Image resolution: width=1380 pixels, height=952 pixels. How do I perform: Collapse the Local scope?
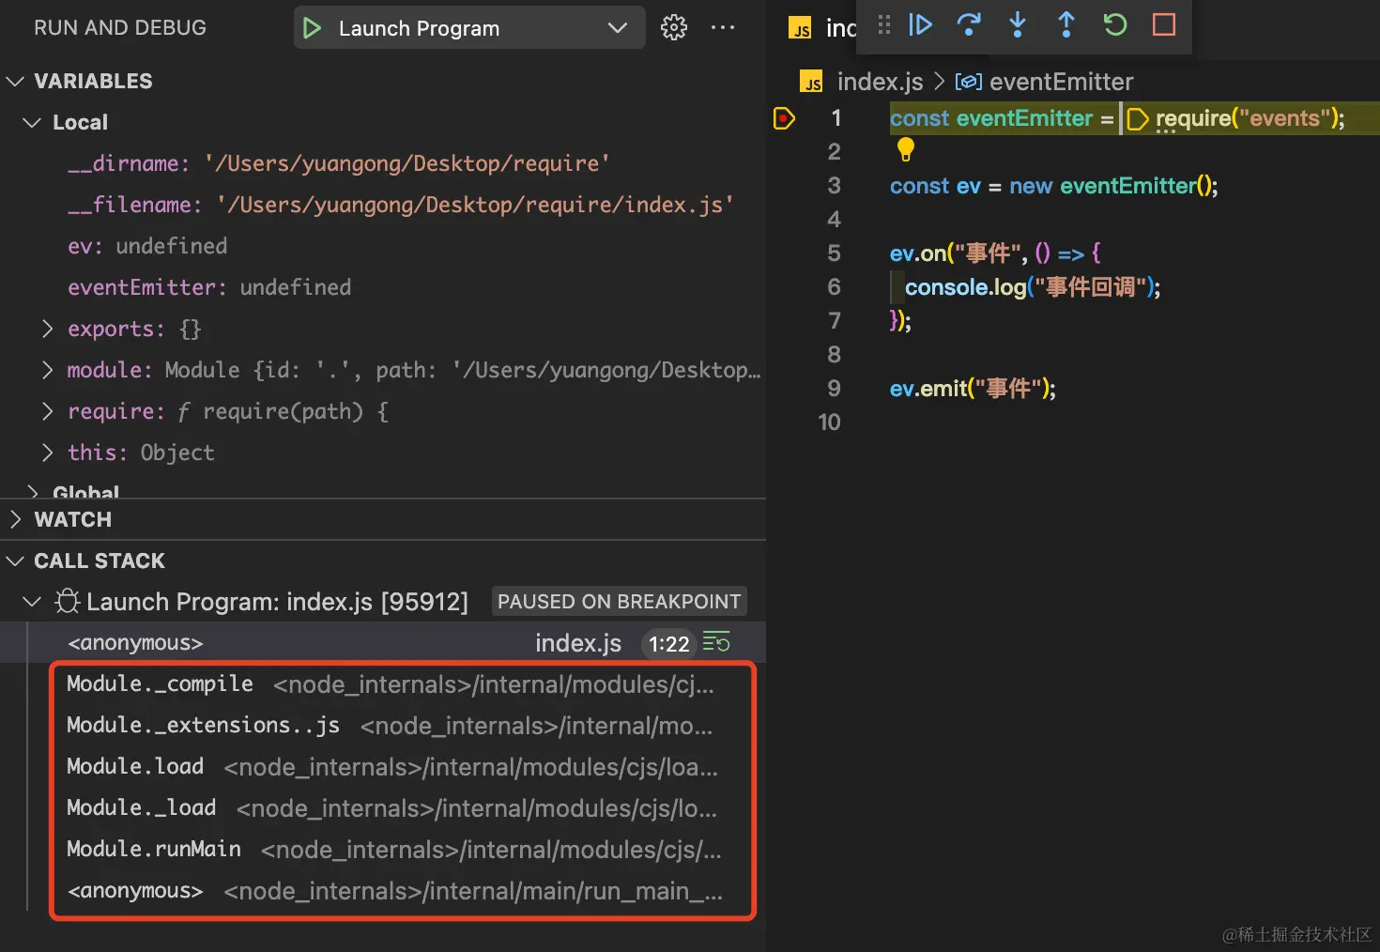pos(32,123)
